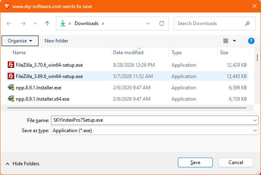Expand the chevron after Downloads breadcrumb

pyautogui.click(x=103, y=23)
